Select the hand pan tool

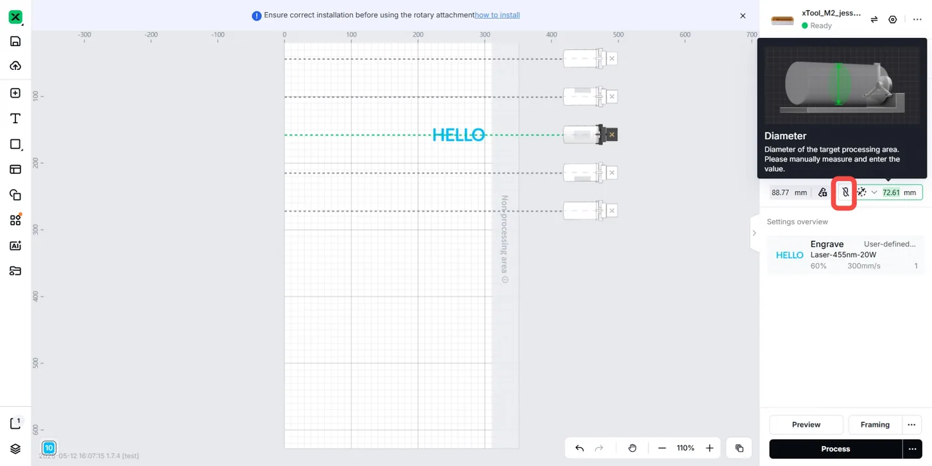tap(632, 448)
